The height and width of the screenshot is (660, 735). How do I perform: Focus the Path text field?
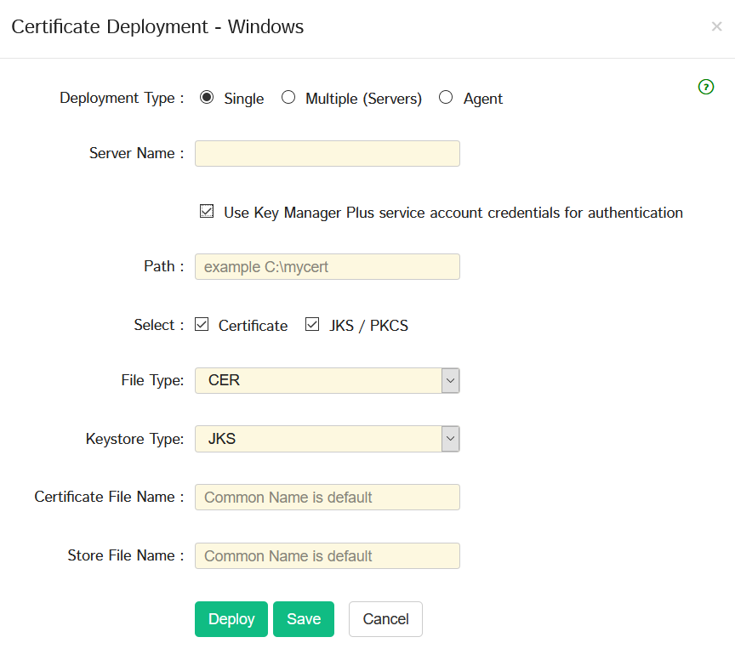pyautogui.click(x=327, y=266)
